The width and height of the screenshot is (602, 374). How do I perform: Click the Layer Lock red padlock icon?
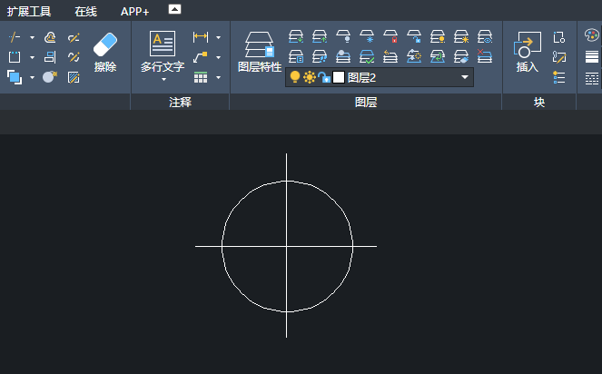390,36
